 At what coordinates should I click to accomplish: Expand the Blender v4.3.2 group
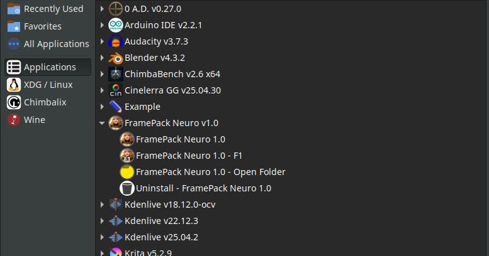(102, 58)
